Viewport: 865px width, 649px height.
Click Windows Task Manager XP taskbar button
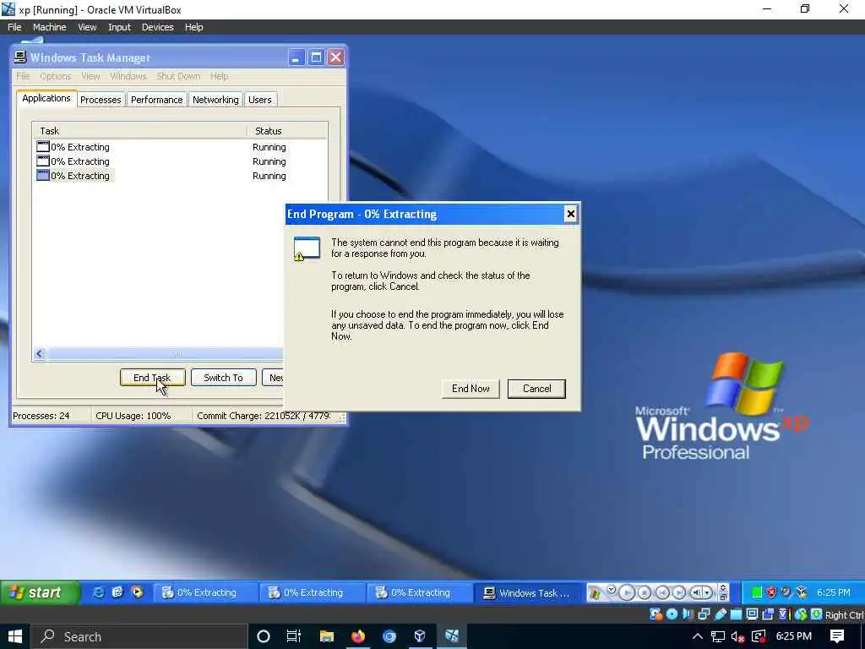point(527,592)
